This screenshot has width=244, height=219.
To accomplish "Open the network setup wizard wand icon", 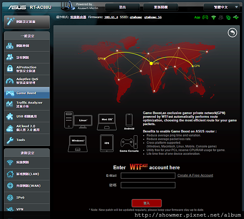I will 11,21.
